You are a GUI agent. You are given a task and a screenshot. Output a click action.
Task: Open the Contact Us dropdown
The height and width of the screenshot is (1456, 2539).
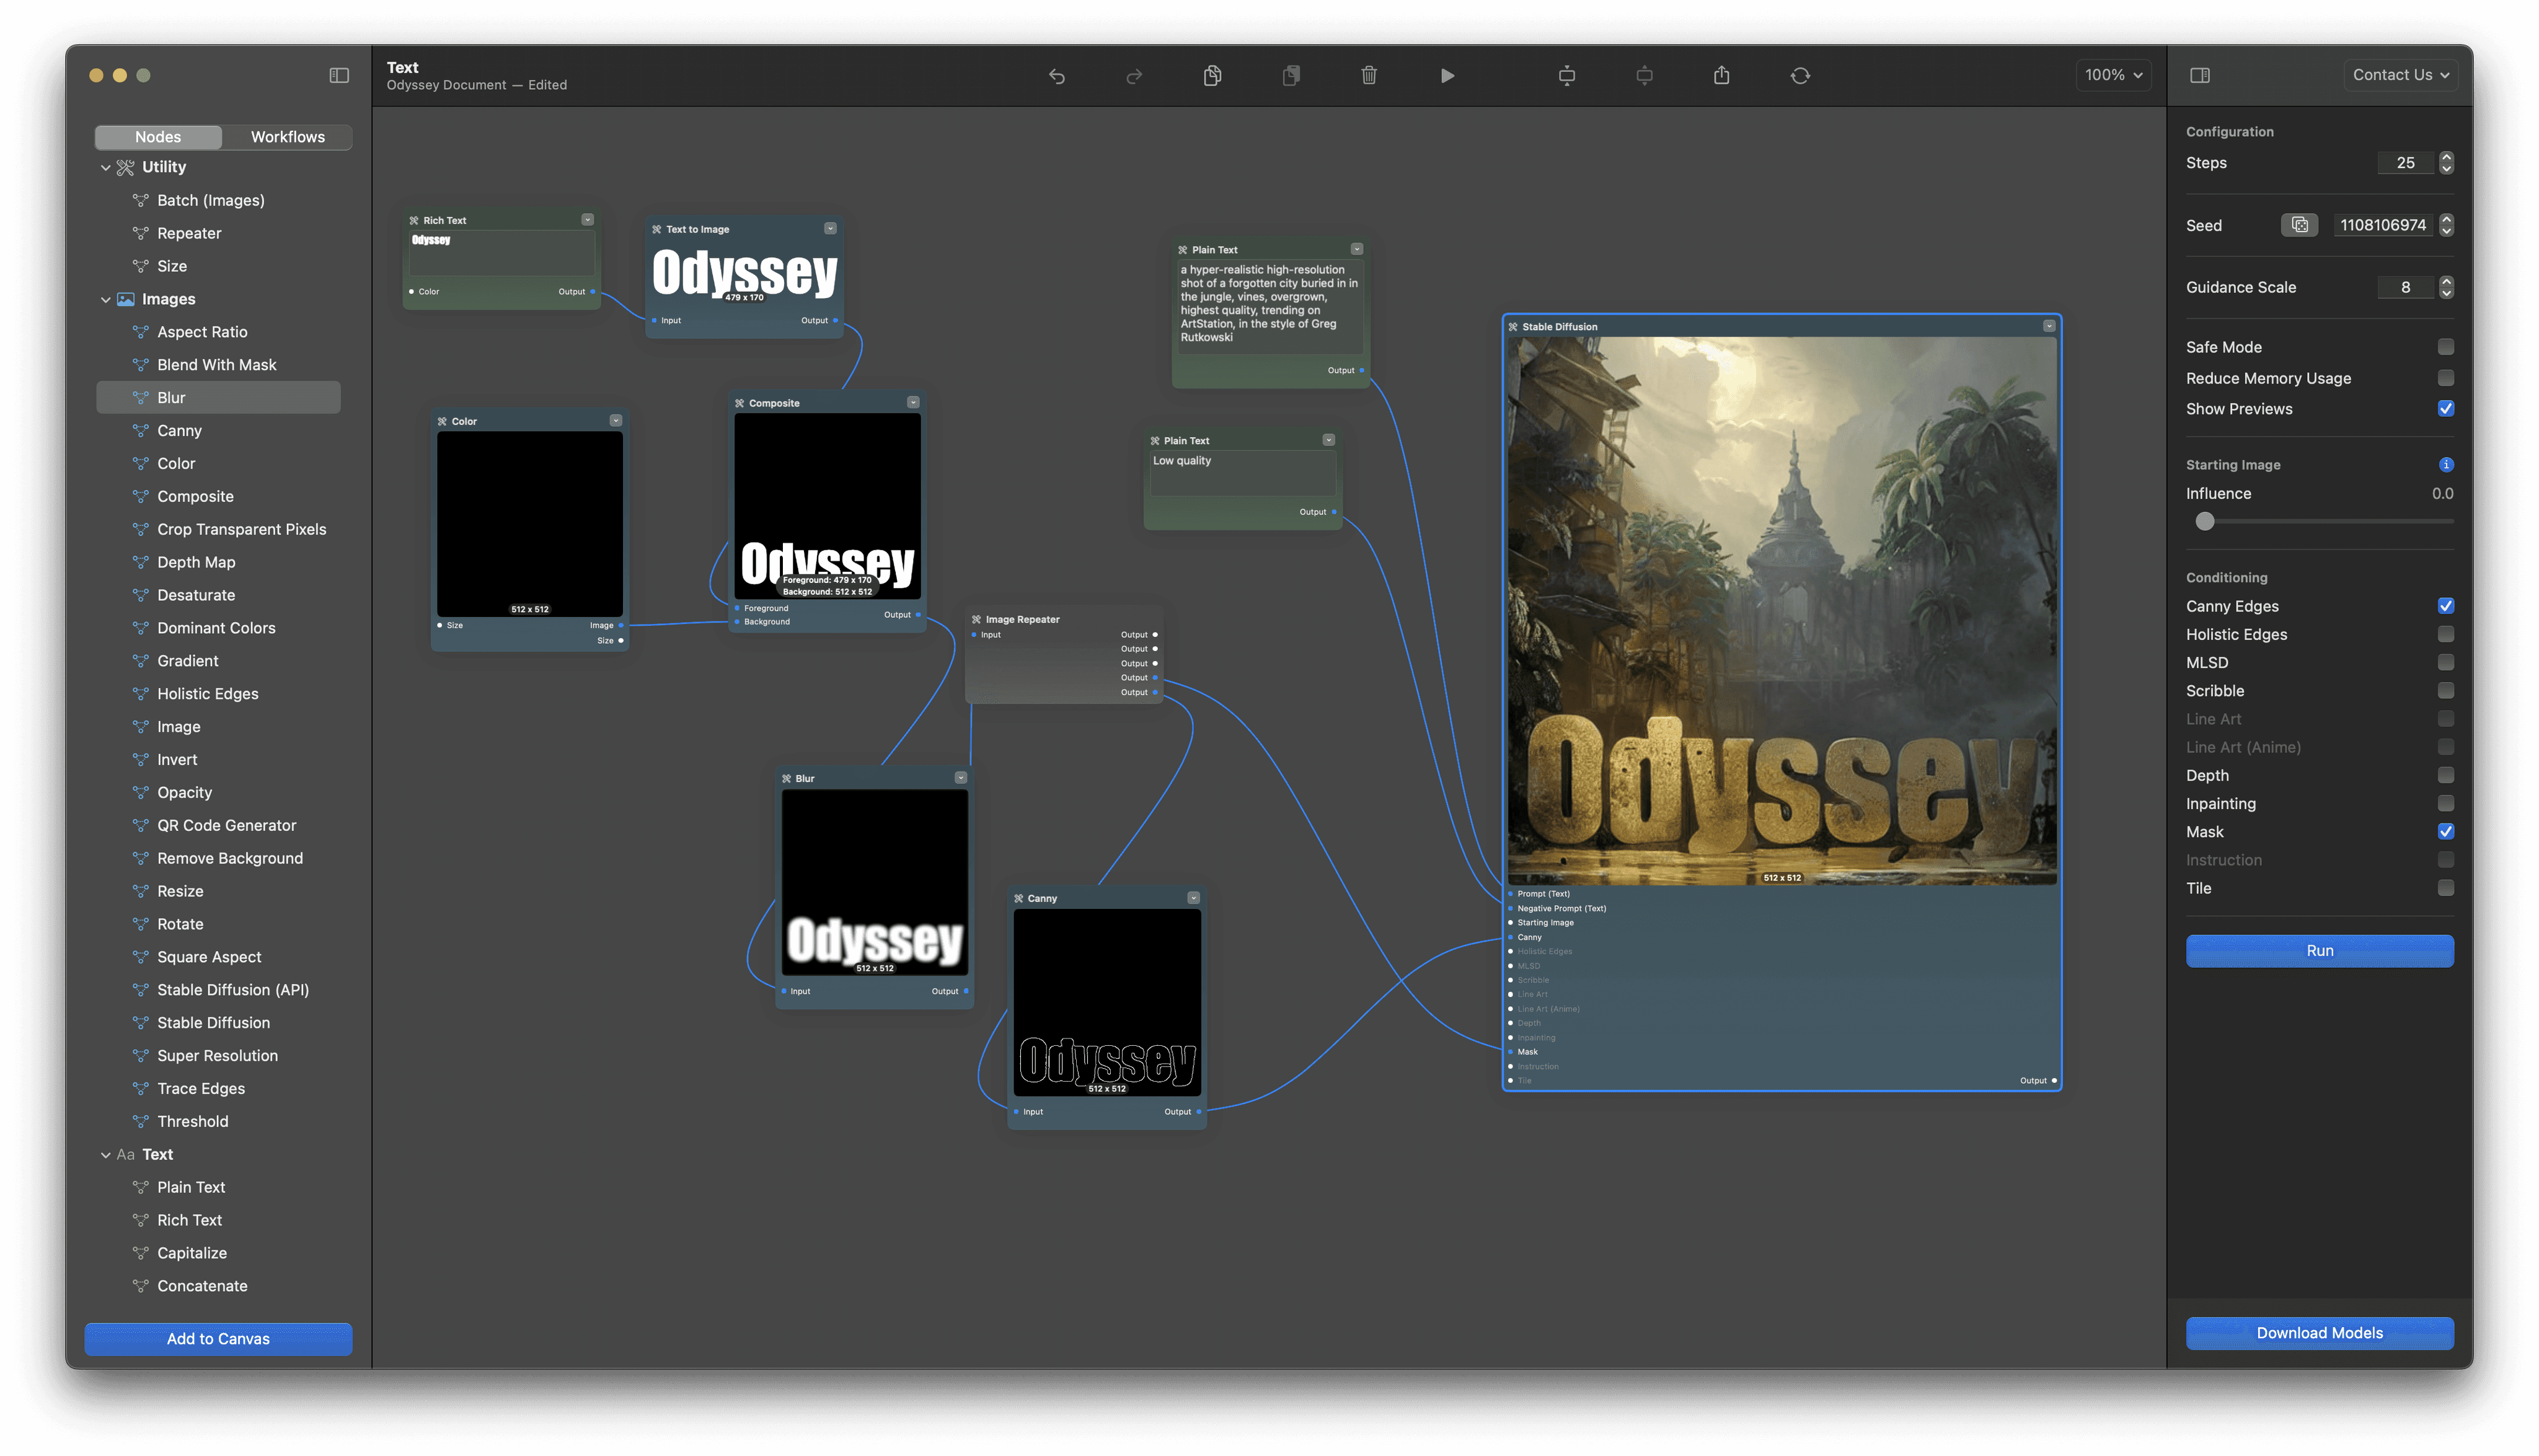click(2400, 75)
